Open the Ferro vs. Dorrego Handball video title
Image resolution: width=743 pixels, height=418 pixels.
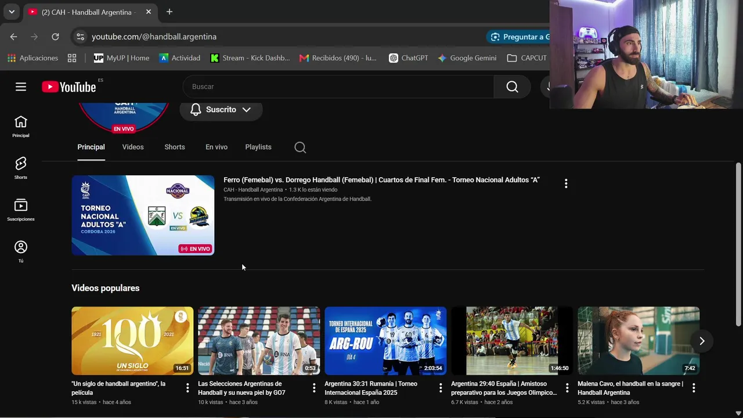click(381, 180)
